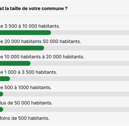
Task: Click the green bar for 1 000 à 3 500 habitants
Action: coord(5,79)
